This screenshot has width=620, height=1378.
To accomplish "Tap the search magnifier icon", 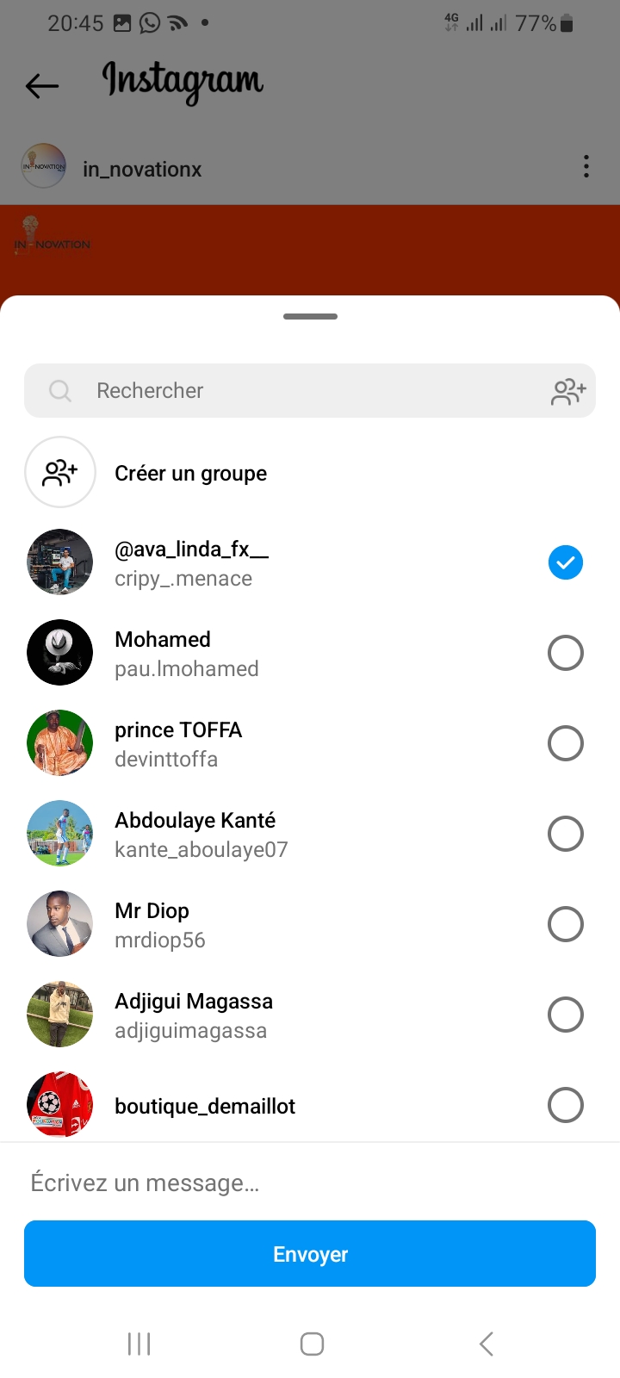I will point(59,391).
